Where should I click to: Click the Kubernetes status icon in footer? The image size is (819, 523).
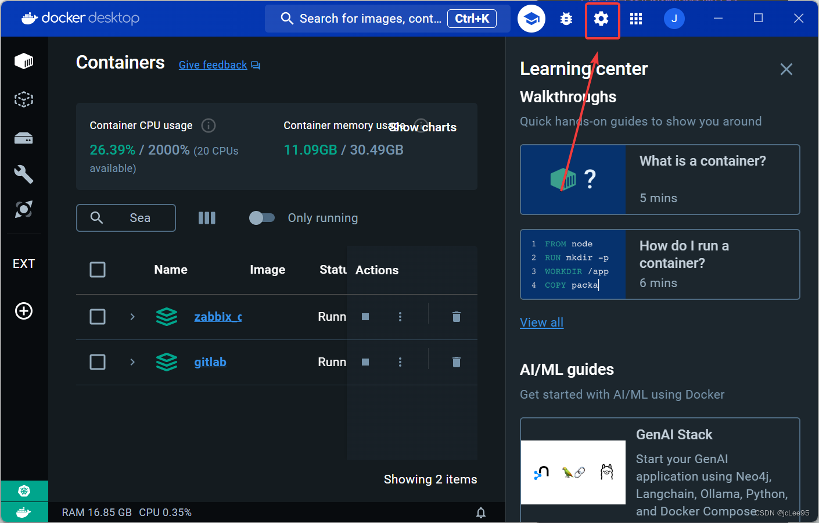(x=24, y=491)
